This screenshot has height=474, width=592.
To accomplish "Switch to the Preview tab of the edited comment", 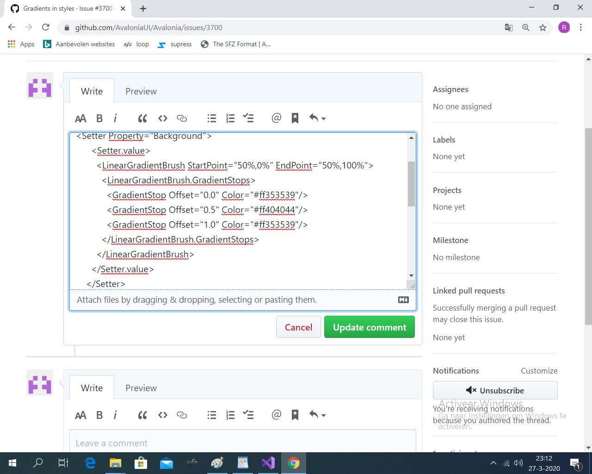I will point(141,91).
